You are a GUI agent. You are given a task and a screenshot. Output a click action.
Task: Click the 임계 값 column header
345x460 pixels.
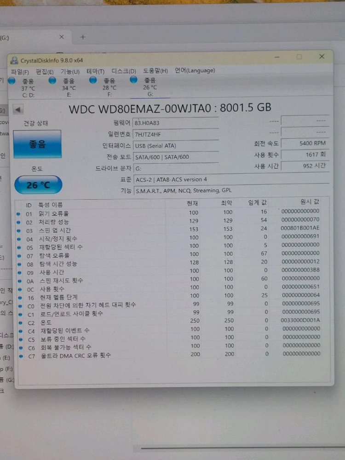tap(257, 202)
